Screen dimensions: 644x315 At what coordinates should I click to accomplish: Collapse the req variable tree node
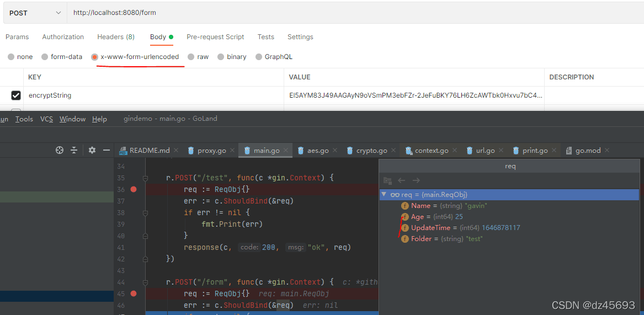[x=384, y=194]
